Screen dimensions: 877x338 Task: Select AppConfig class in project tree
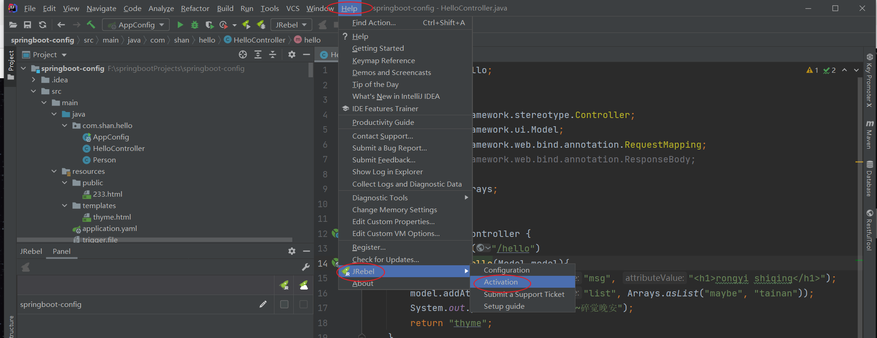tap(106, 137)
